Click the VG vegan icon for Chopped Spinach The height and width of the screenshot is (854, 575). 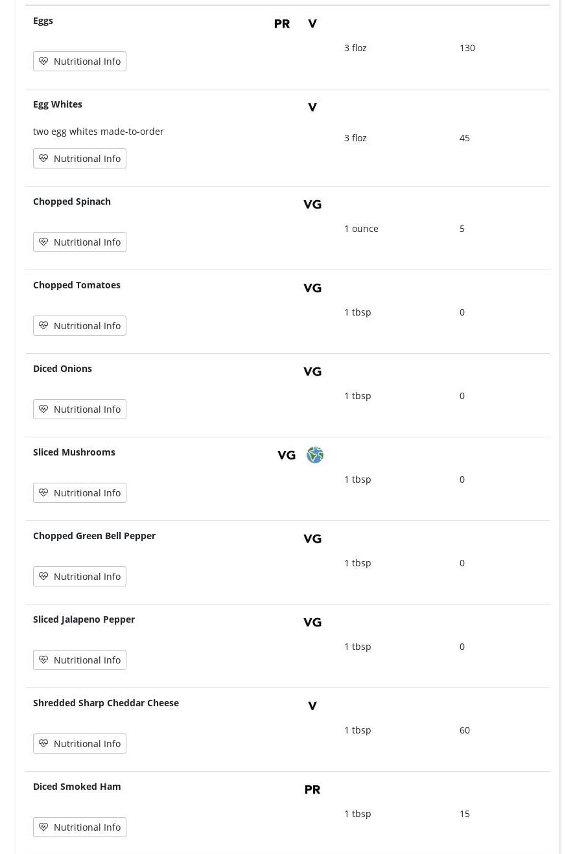tap(312, 205)
